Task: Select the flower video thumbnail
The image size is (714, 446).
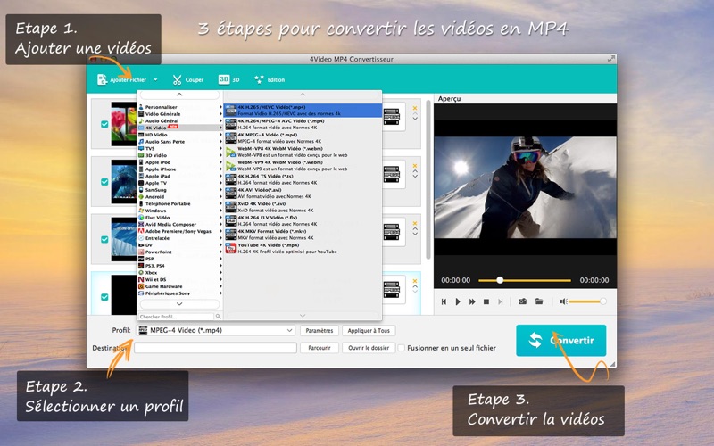Action: (x=124, y=124)
